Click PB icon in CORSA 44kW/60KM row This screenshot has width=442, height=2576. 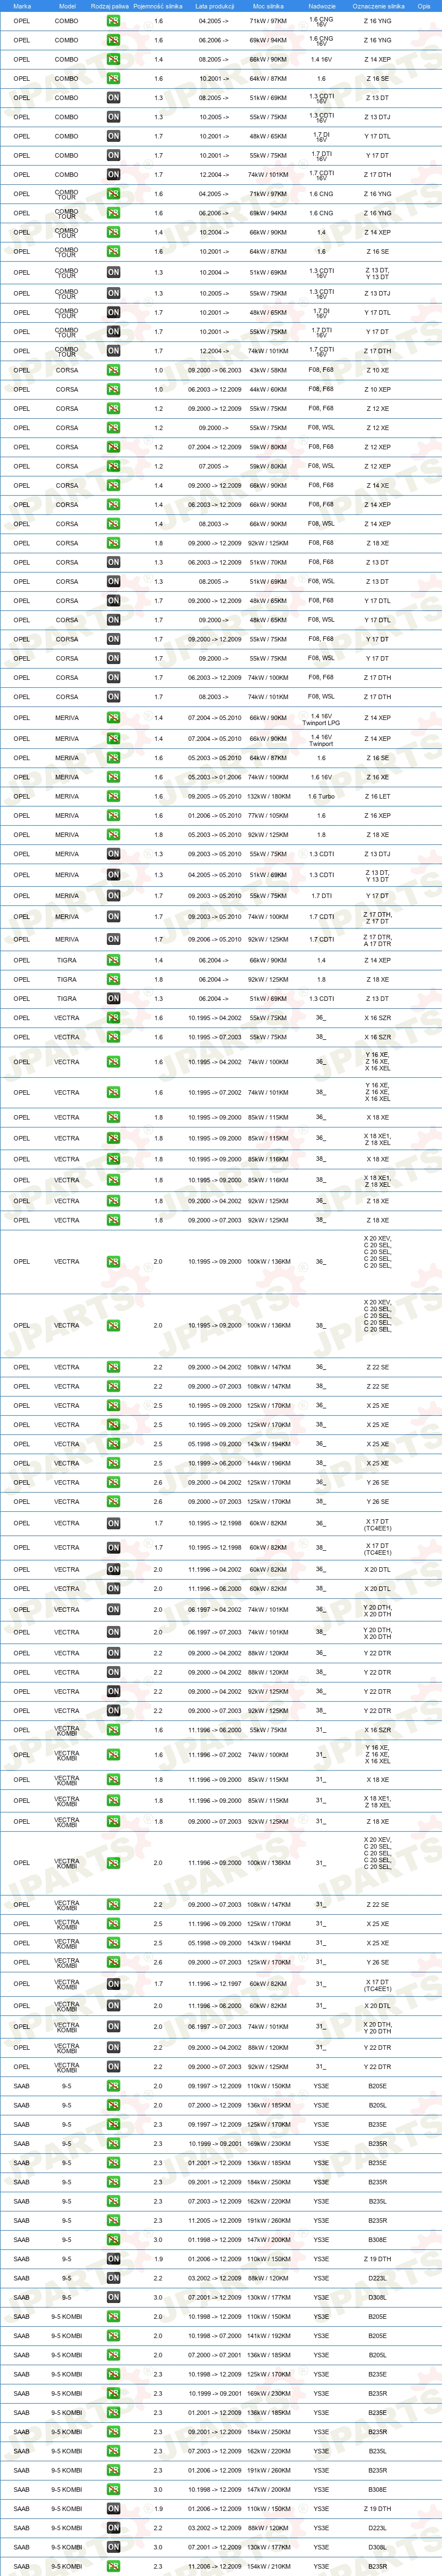[113, 389]
